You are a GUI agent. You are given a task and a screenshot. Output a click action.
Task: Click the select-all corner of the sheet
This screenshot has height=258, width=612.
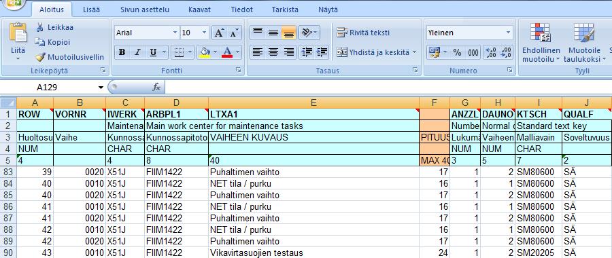click(8, 103)
